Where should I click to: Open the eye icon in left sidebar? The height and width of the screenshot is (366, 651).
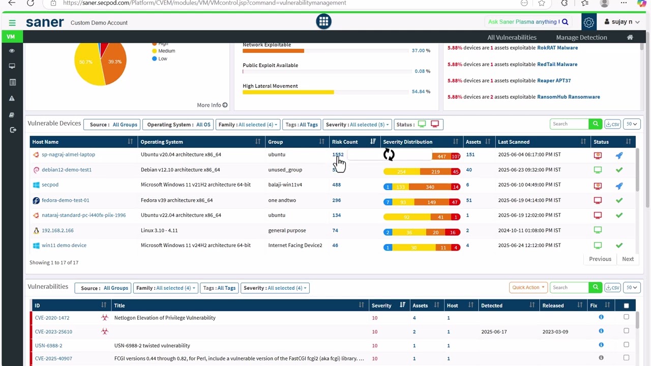(12, 51)
